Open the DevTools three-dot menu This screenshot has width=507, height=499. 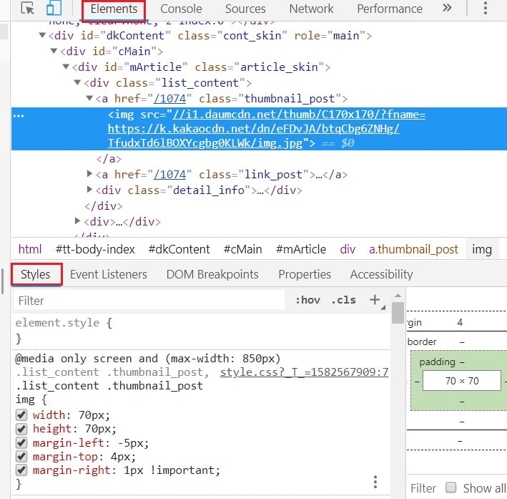click(486, 8)
